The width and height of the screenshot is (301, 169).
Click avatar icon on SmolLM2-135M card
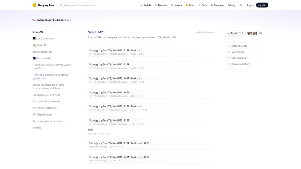90,121
